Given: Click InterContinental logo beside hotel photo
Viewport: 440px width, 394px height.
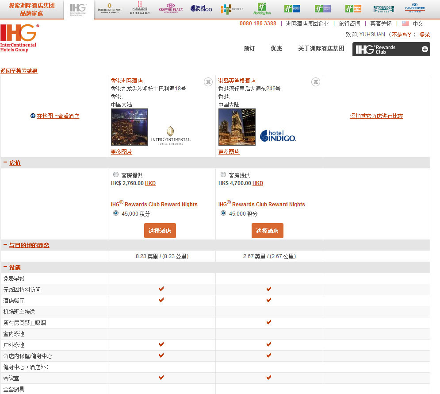Looking at the screenshot, I should click(x=171, y=135).
